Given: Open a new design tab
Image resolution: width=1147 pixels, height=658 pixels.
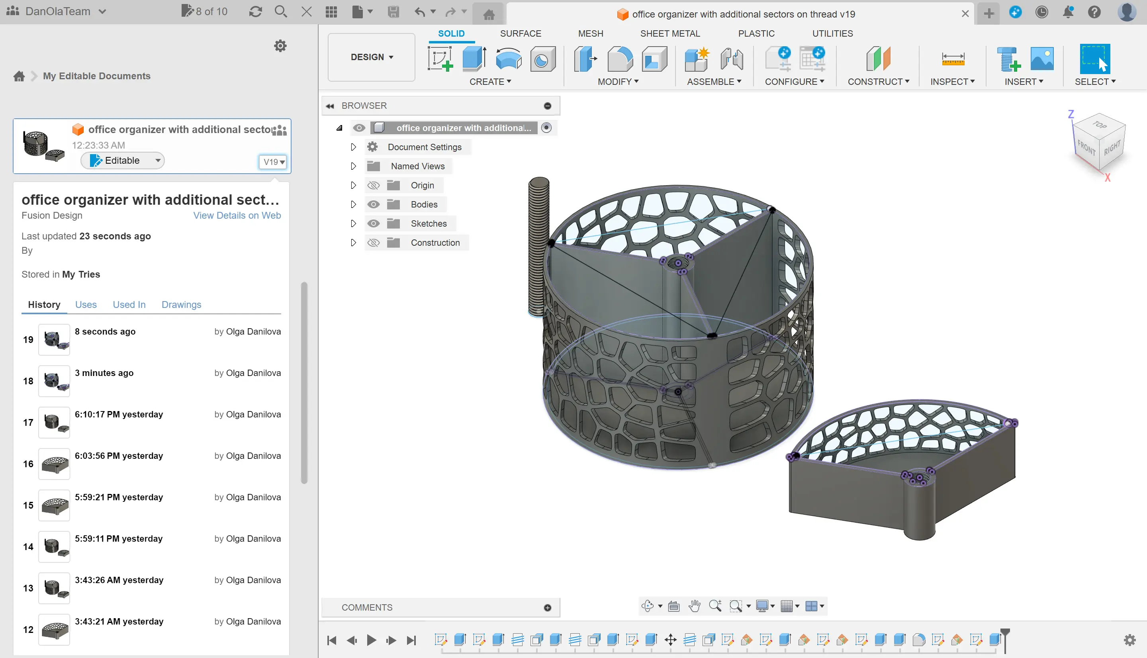Looking at the screenshot, I should tap(988, 13).
